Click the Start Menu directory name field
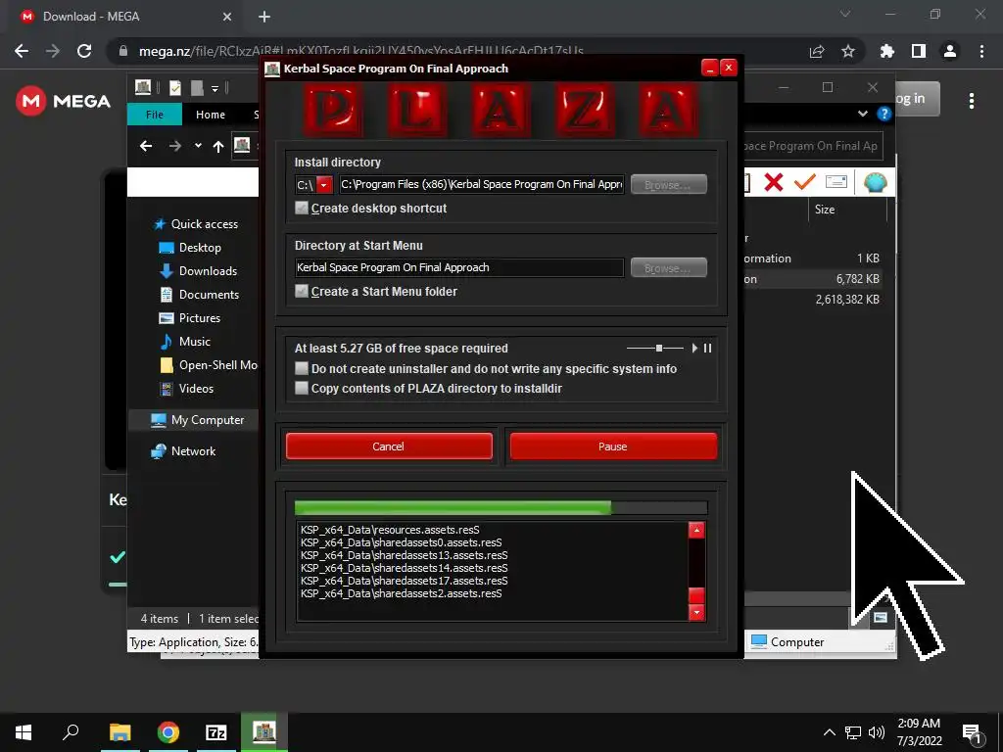This screenshot has width=1003, height=752. (459, 267)
